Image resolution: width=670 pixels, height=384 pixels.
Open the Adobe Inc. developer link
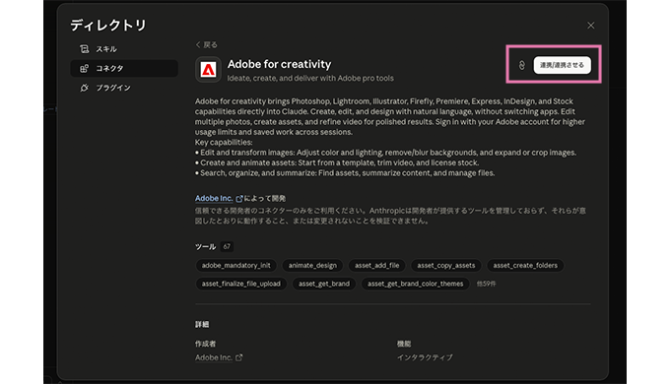[x=214, y=199]
